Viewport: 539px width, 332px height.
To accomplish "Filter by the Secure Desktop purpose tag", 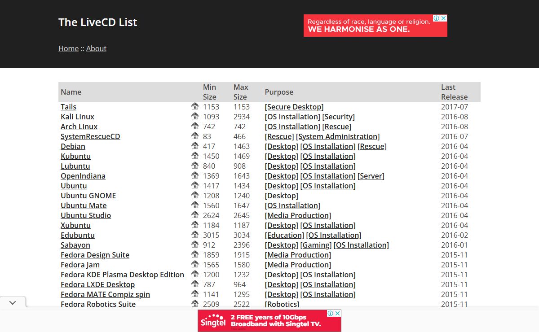I will [x=294, y=107].
